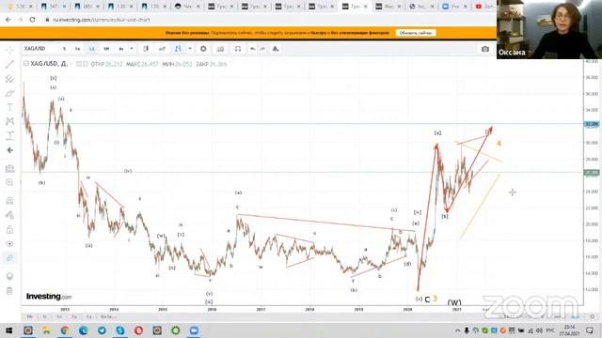Click Оксана's Zoom video thumbnail
602x338 pixels.
coord(549,29)
